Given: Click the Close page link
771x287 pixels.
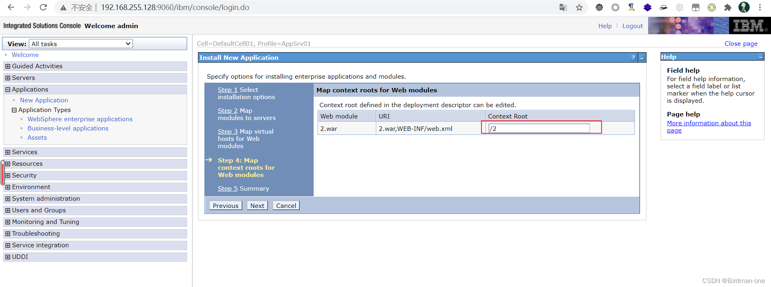Looking at the screenshot, I should 741,44.
